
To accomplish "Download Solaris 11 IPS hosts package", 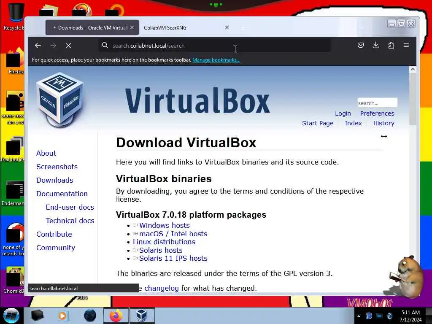I will pyautogui.click(x=173, y=259).
